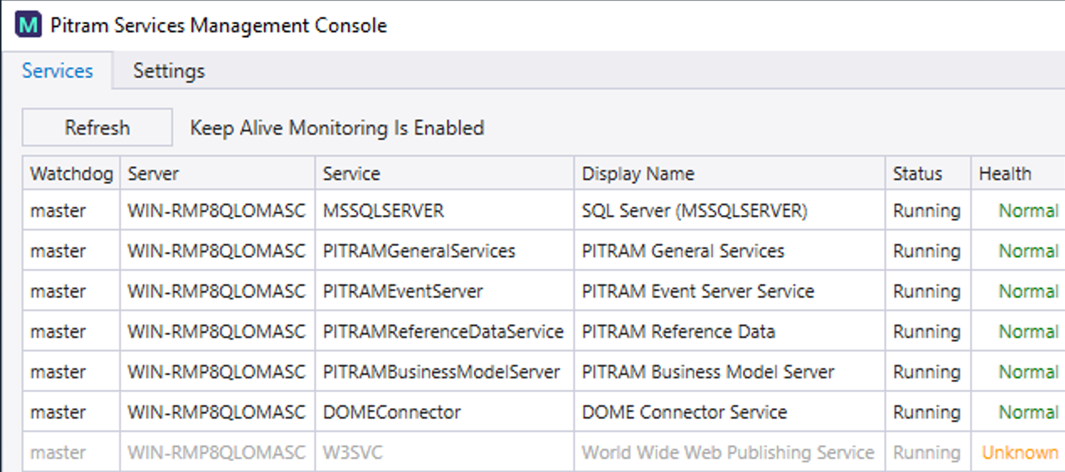Viewport: 1065px width, 472px height.
Task: Click World Wide Web Publishing Service name
Action: click(728, 453)
